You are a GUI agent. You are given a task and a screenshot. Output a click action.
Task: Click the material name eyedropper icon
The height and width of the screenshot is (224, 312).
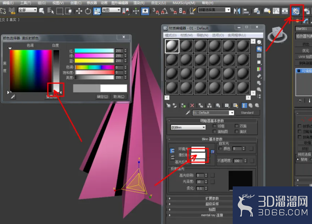tap(188, 113)
